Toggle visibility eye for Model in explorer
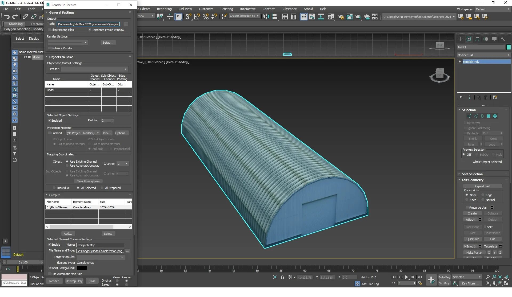 tap(25, 57)
